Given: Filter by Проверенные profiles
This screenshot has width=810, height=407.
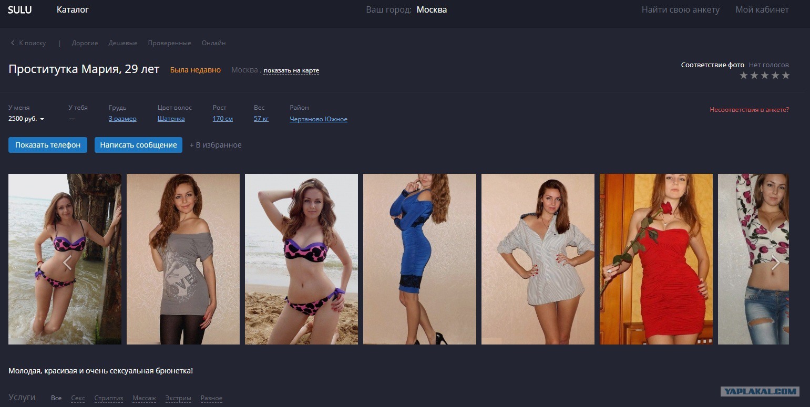Looking at the screenshot, I should (169, 43).
